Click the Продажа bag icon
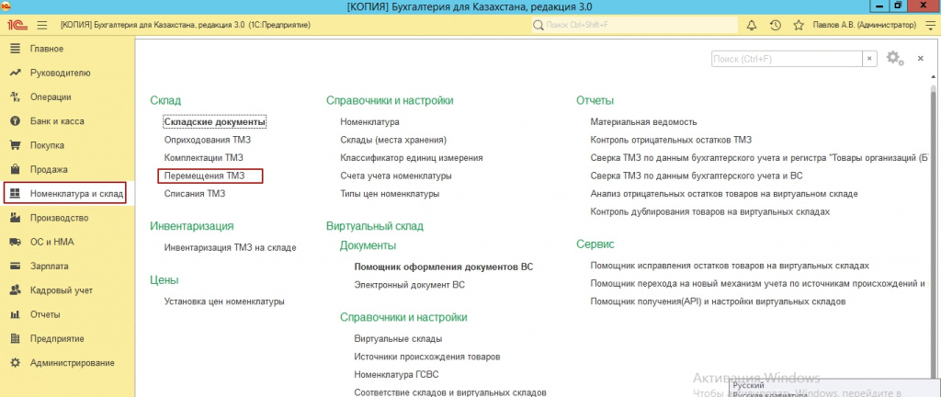The width and height of the screenshot is (941, 397). pyautogui.click(x=16, y=170)
